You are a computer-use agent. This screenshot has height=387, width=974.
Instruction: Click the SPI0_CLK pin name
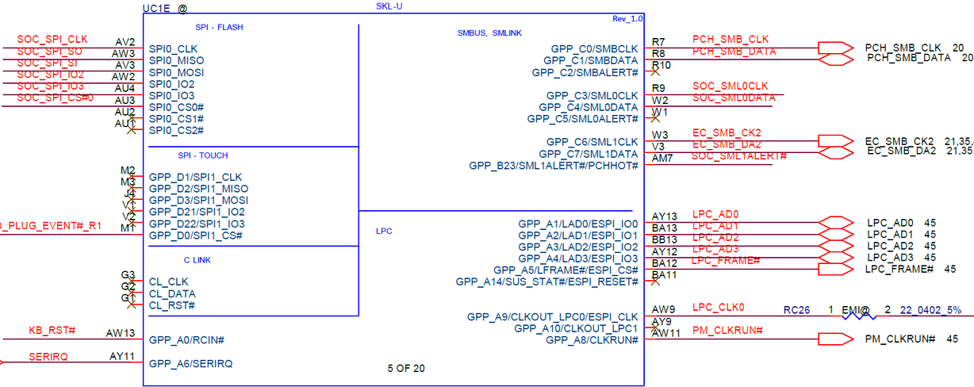pyautogui.click(x=173, y=49)
